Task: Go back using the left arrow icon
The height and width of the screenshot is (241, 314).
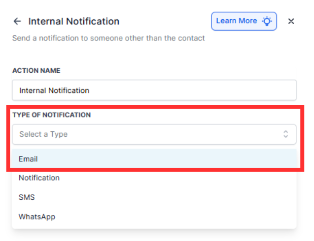Action: (x=17, y=21)
